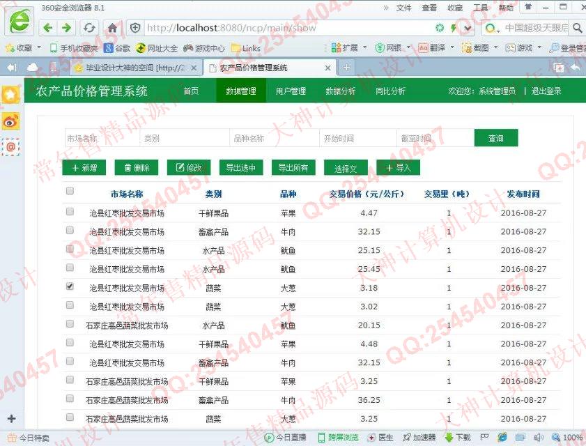Click the browser back arrow
This screenshot has width=586, height=446.
pos(48,28)
